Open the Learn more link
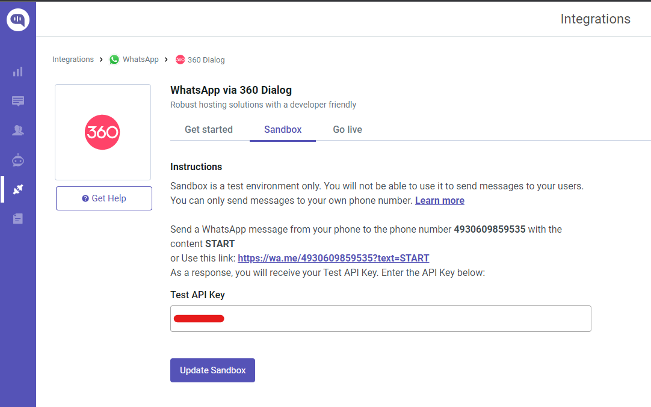 (440, 200)
